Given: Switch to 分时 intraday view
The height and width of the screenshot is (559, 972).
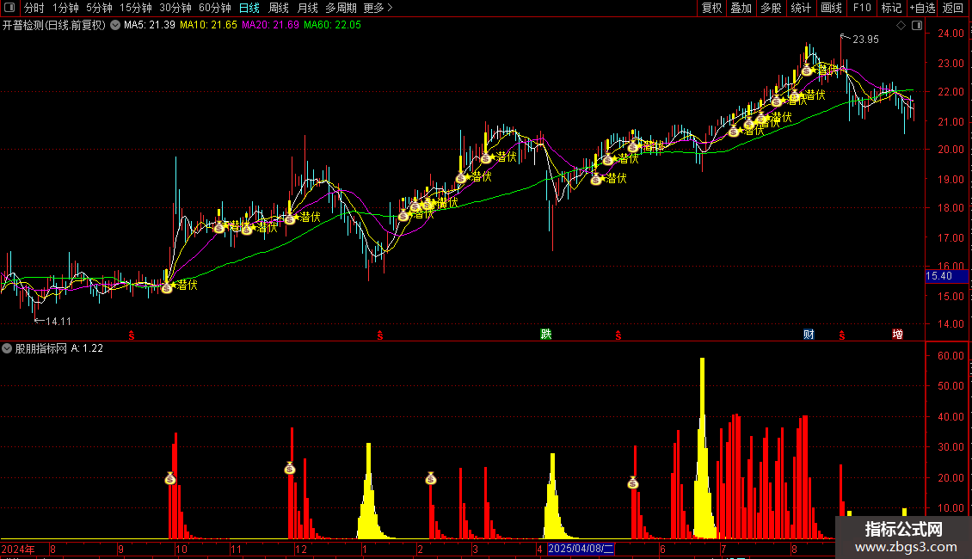Looking at the screenshot, I should pyautogui.click(x=34, y=8).
